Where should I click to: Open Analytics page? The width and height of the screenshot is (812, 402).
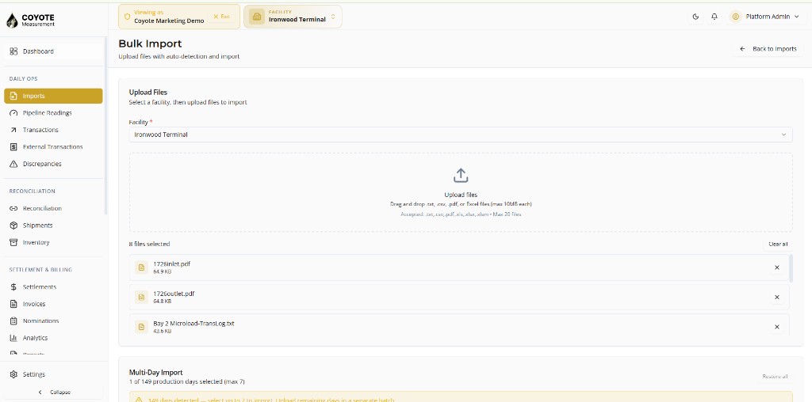pyautogui.click(x=53, y=338)
